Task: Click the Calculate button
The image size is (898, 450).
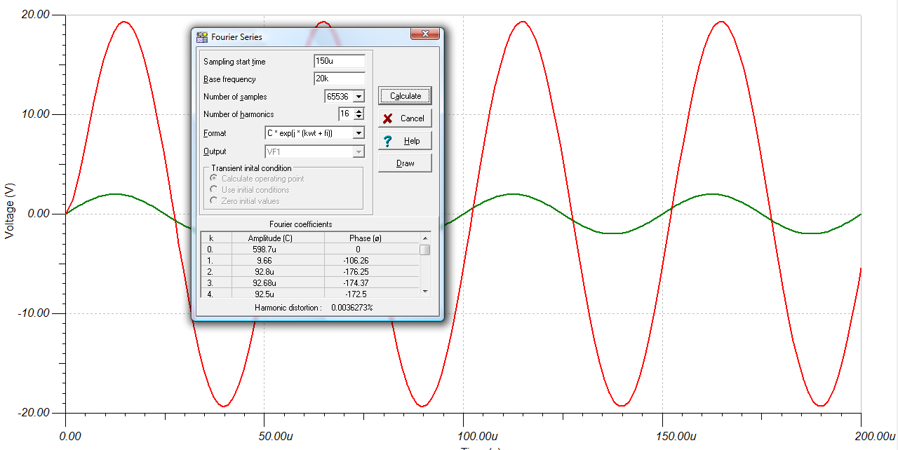Action: pos(405,96)
